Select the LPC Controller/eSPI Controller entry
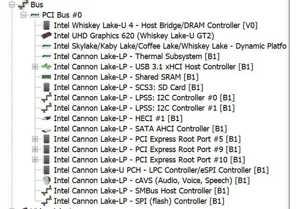The image size is (296, 209). pyautogui.click(x=161, y=170)
